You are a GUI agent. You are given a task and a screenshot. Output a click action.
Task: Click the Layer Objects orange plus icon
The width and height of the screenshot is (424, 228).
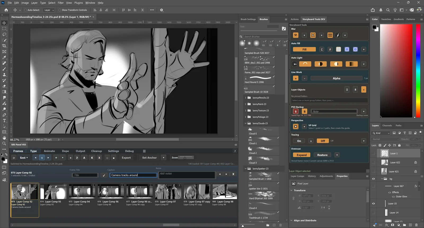point(364,90)
